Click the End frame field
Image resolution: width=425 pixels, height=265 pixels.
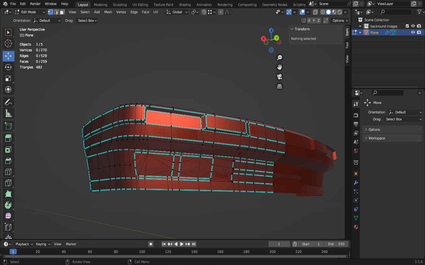[x=336, y=244]
